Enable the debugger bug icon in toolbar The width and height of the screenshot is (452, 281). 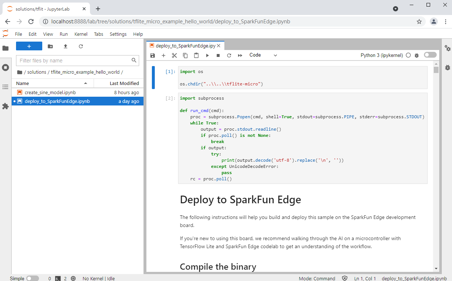tap(417, 55)
